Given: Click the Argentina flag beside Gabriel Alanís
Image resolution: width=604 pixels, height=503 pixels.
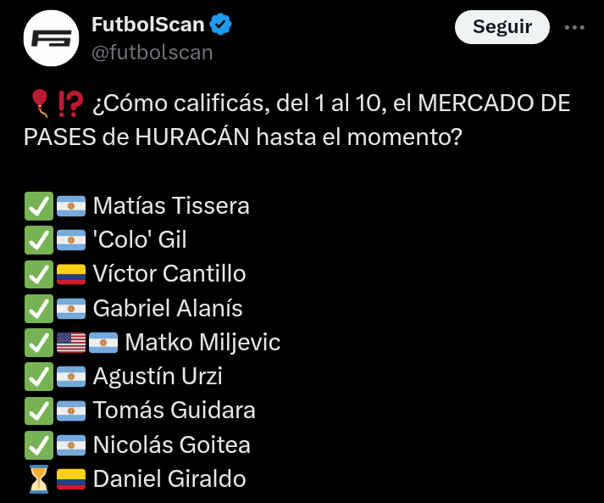Looking at the screenshot, I should (x=71, y=309).
